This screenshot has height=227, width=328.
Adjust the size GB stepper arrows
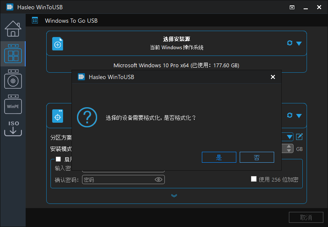(x=289, y=148)
